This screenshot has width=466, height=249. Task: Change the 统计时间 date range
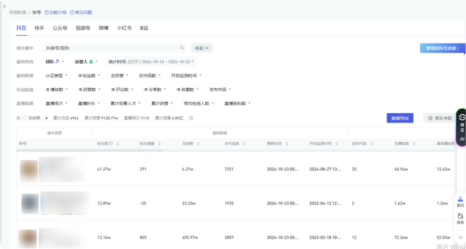(x=151, y=62)
